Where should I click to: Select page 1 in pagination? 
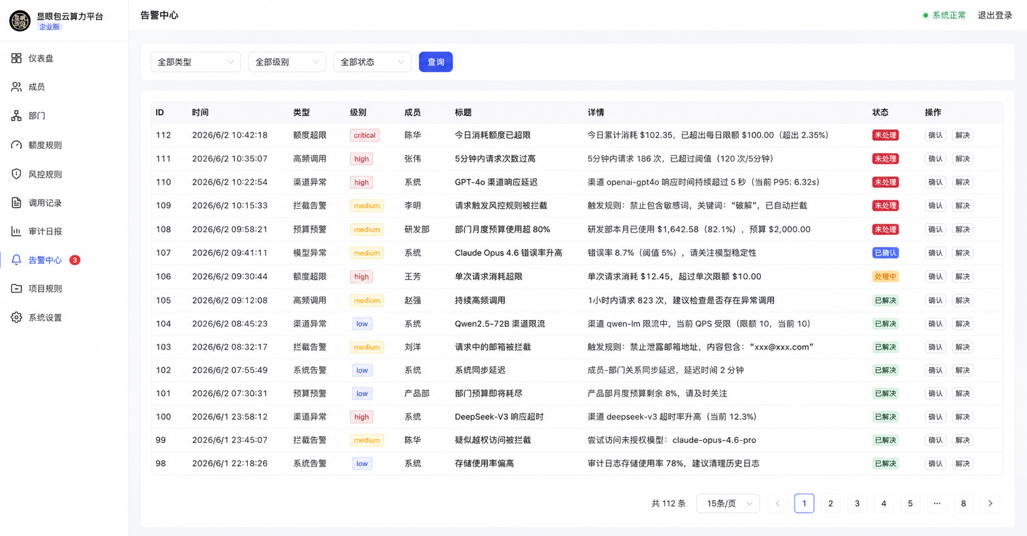tap(804, 503)
